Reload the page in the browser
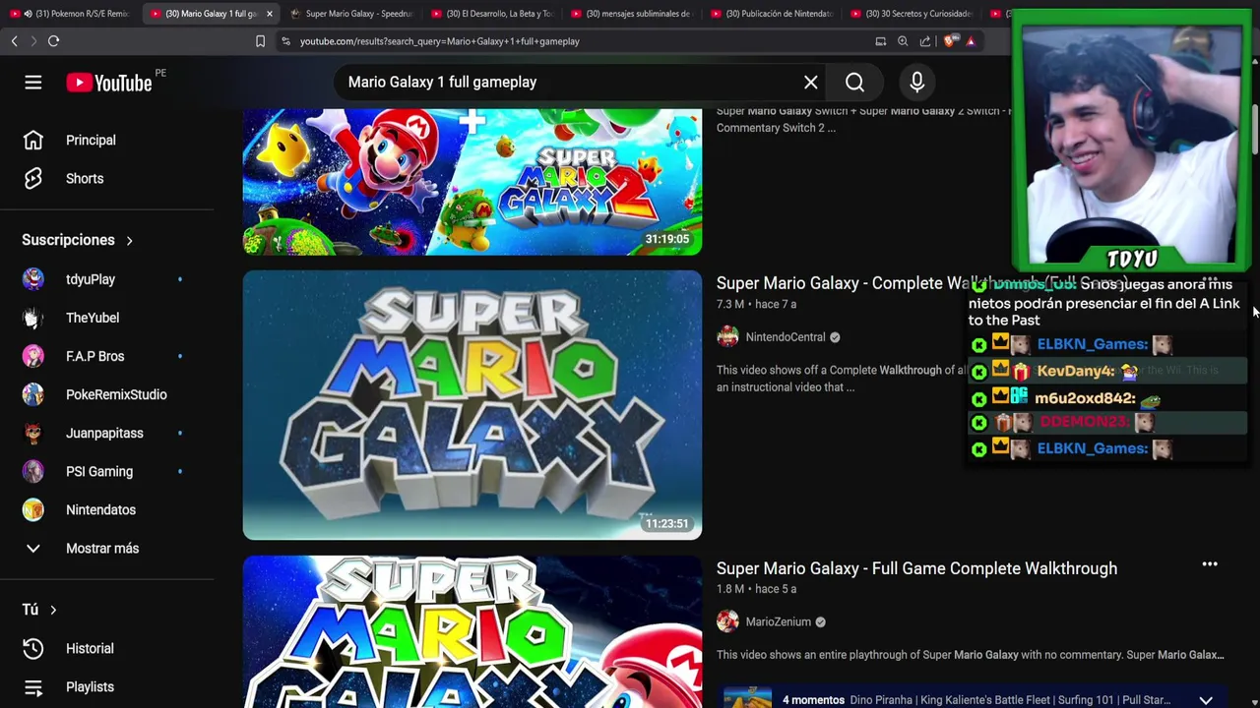The height and width of the screenshot is (708, 1260). coord(53,41)
